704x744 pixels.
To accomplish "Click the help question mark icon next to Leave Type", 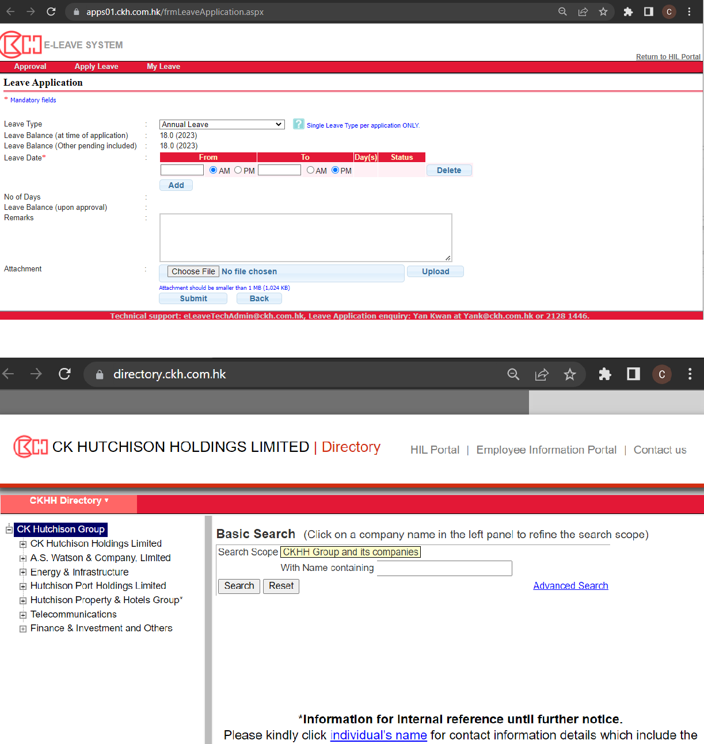I will pos(298,124).
